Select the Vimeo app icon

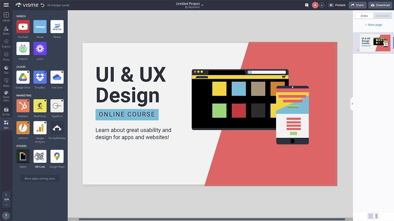(40, 27)
